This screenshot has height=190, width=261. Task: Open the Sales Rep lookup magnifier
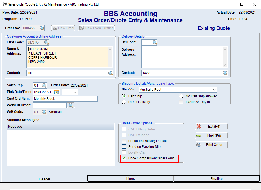tap(44, 85)
